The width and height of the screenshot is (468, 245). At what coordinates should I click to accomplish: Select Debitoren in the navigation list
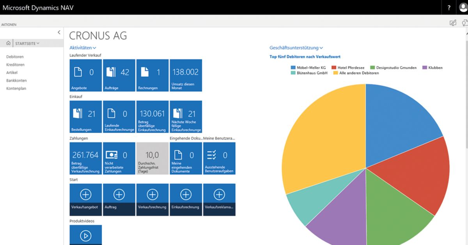(x=15, y=57)
